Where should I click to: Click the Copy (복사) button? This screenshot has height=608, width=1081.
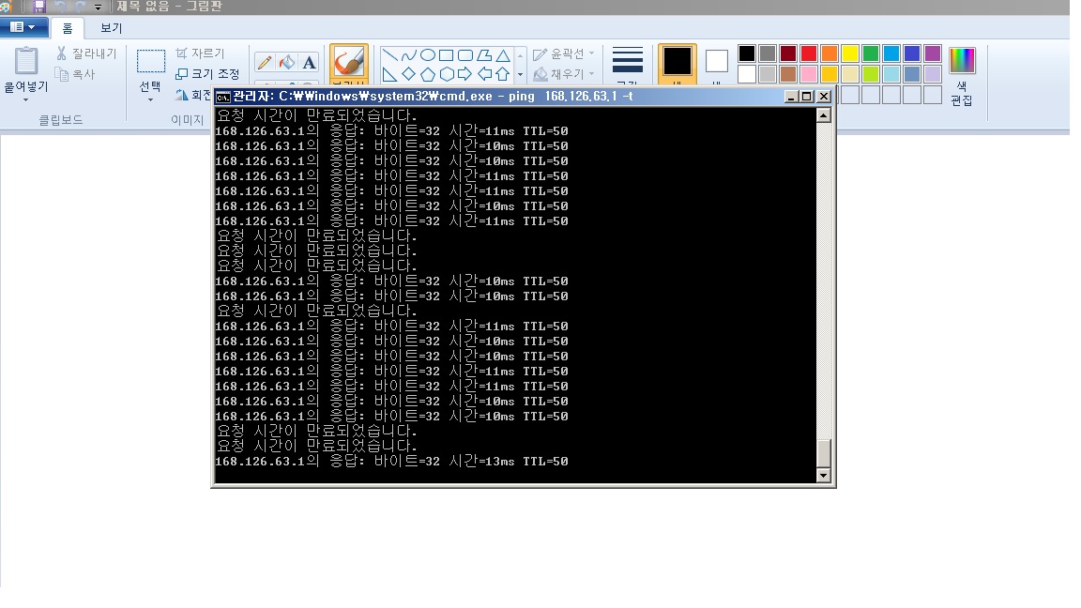[75, 74]
